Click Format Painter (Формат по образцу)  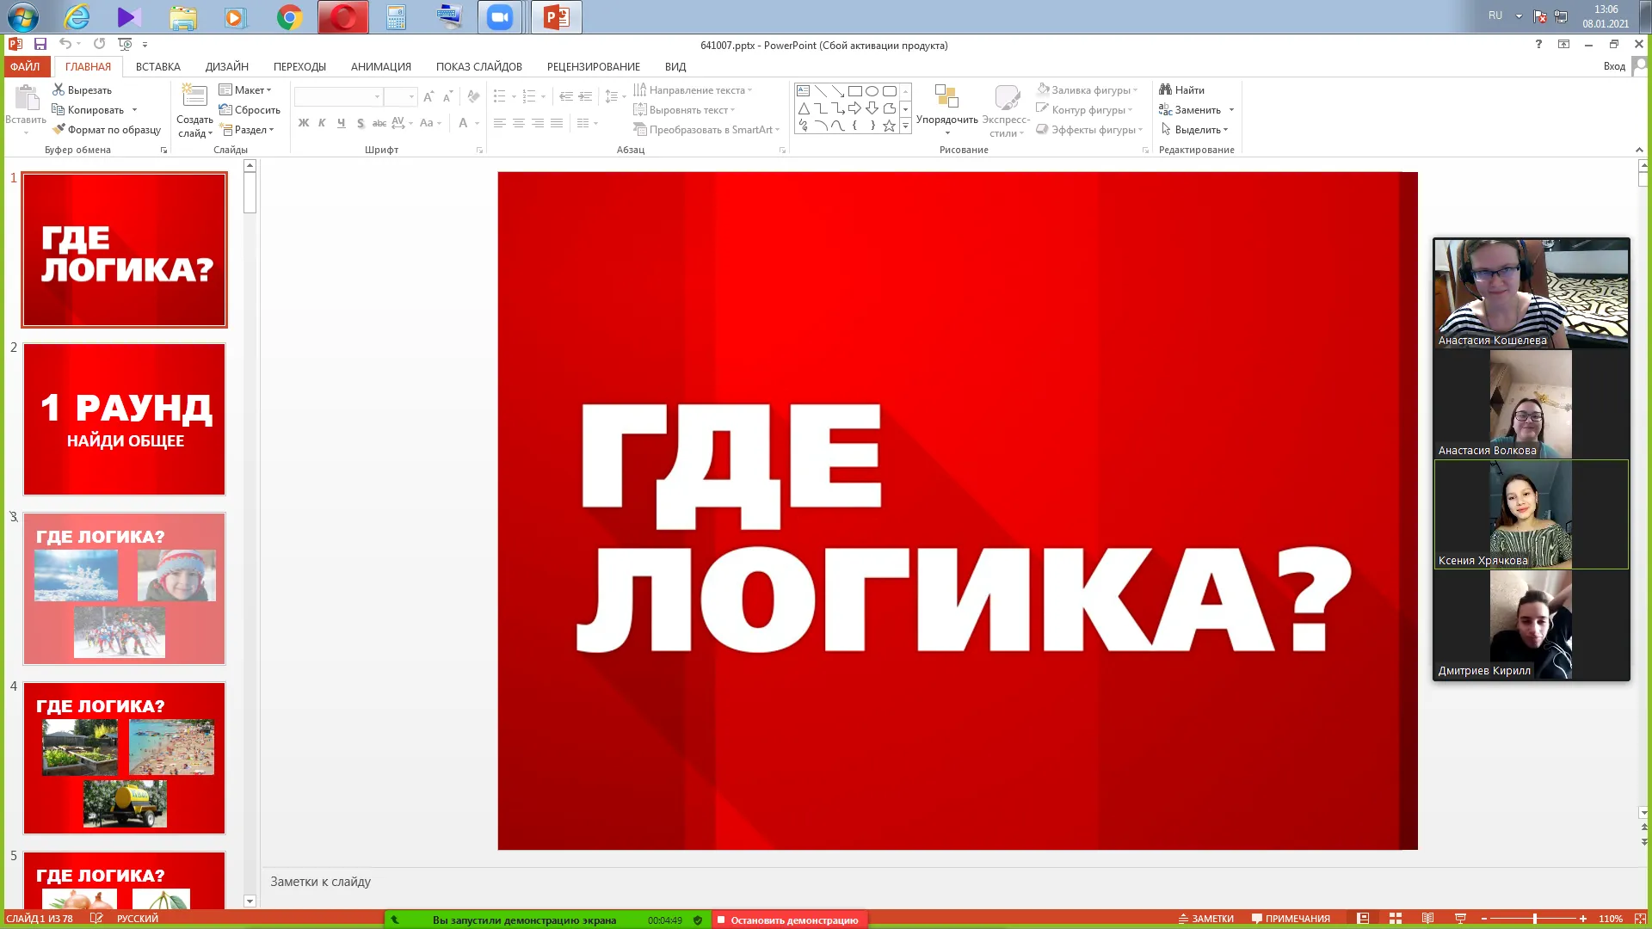(x=107, y=130)
